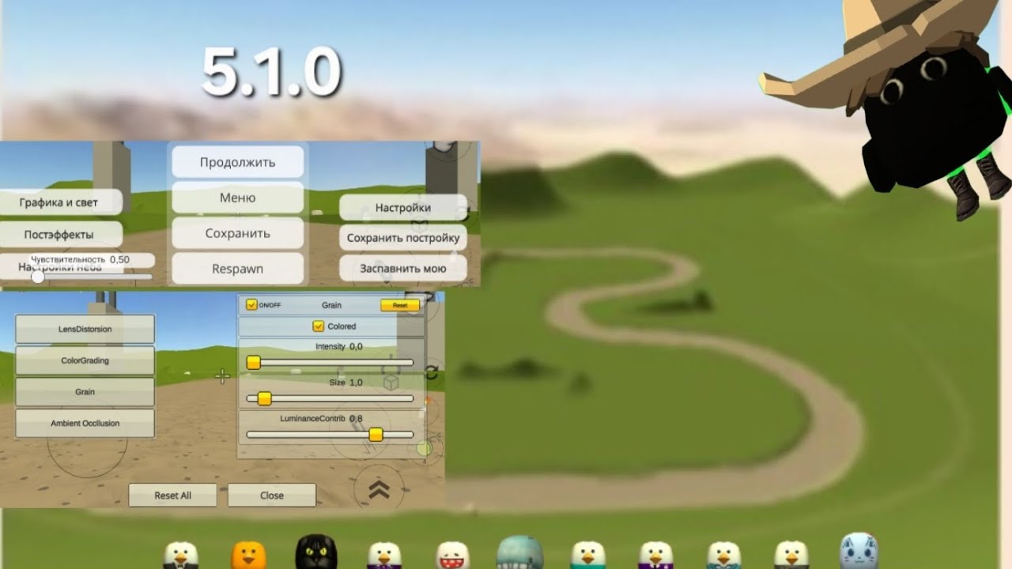Select the orange bird character head
The width and height of the screenshot is (1012, 569).
(x=248, y=555)
